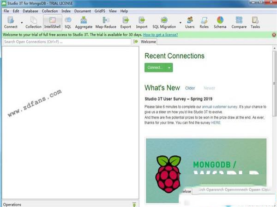Open the Connect toolbar dropdown arrow
Viewport: 277px width, 207px height.
point(22,23)
